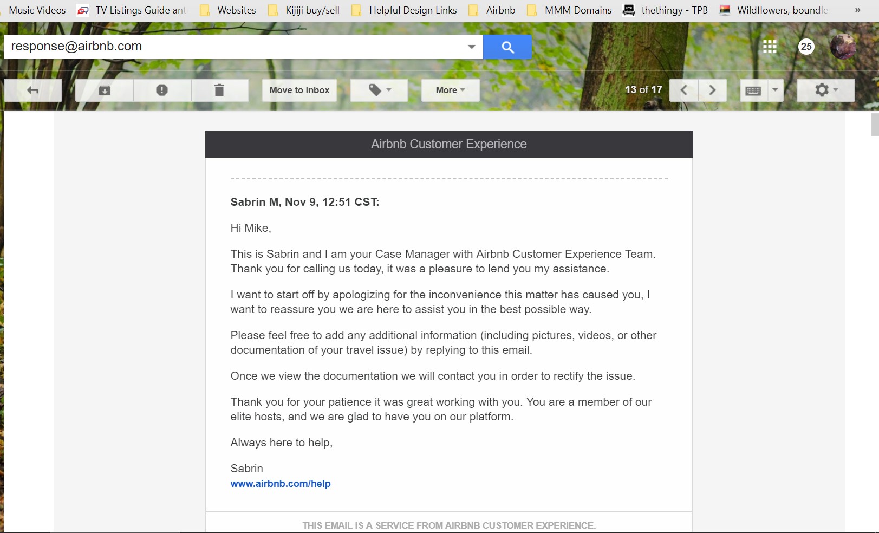
Task: Open the Labels tag dropdown
Action: (379, 90)
